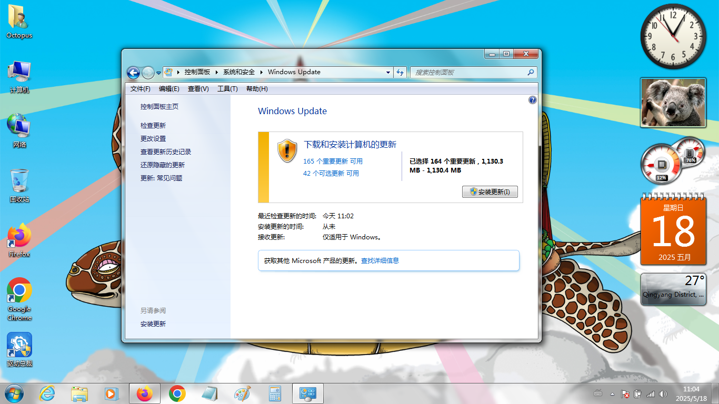Click 安装更新 link under 另请参阅
This screenshot has width=719, height=404.
coord(153,324)
